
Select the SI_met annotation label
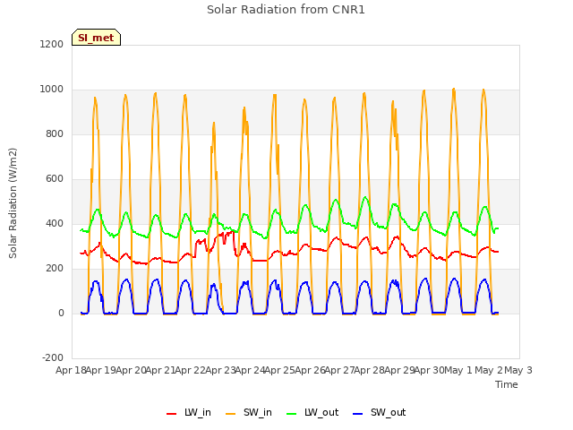coord(96,38)
